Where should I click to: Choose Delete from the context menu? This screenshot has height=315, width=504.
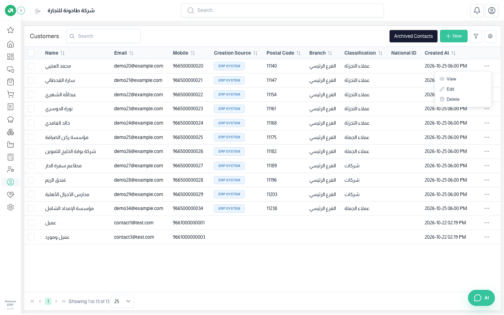click(x=463, y=99)
